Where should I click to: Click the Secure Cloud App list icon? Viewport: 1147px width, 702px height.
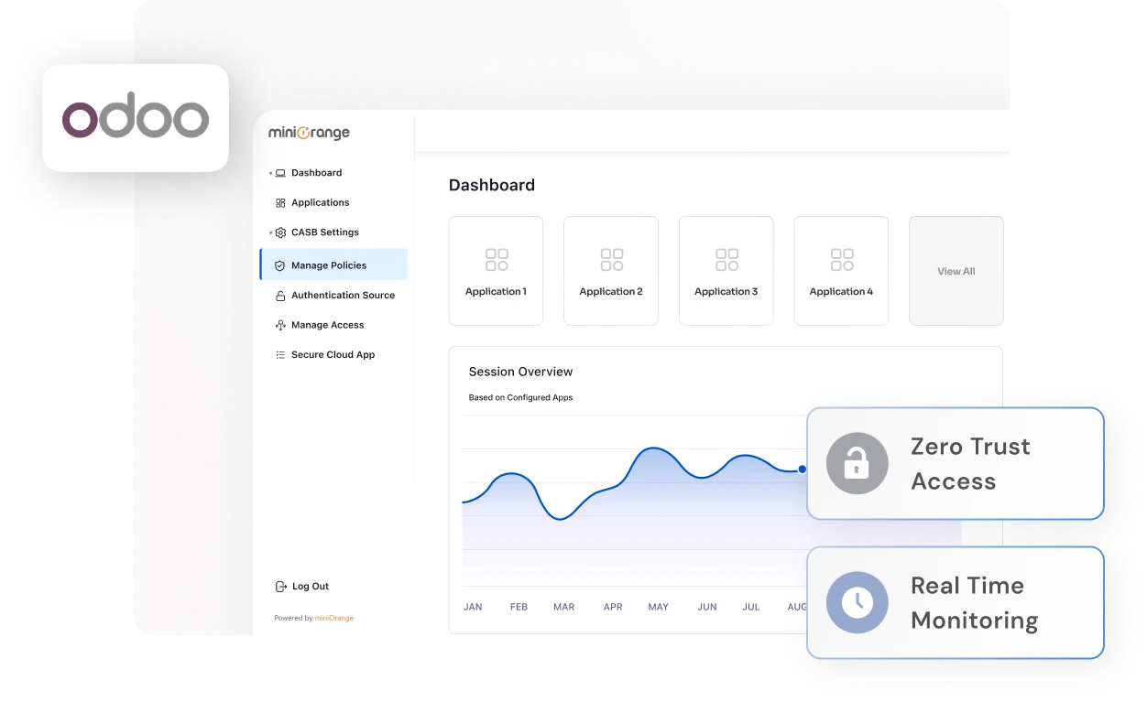280,354
